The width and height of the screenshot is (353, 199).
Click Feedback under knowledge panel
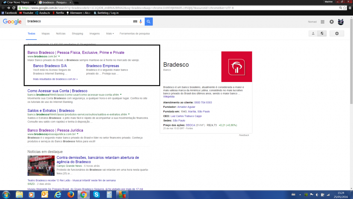pyautogui.click(x=244, y=135)
